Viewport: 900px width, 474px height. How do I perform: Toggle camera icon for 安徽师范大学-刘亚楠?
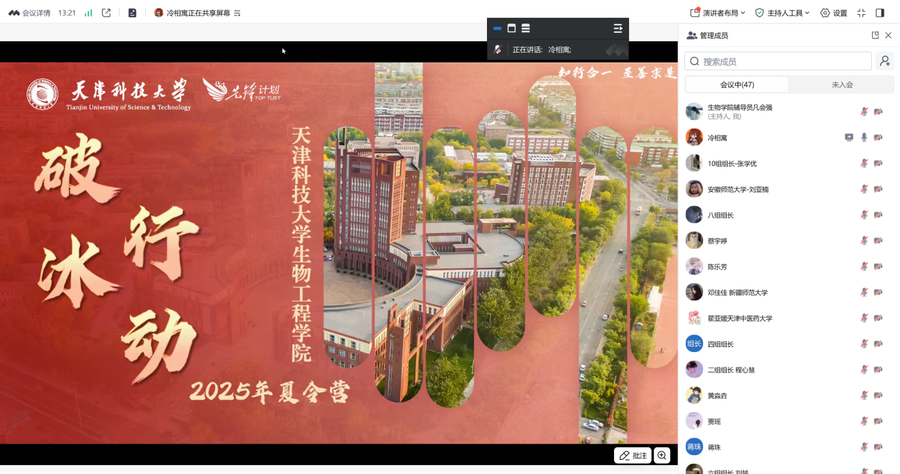coord(878,189)
